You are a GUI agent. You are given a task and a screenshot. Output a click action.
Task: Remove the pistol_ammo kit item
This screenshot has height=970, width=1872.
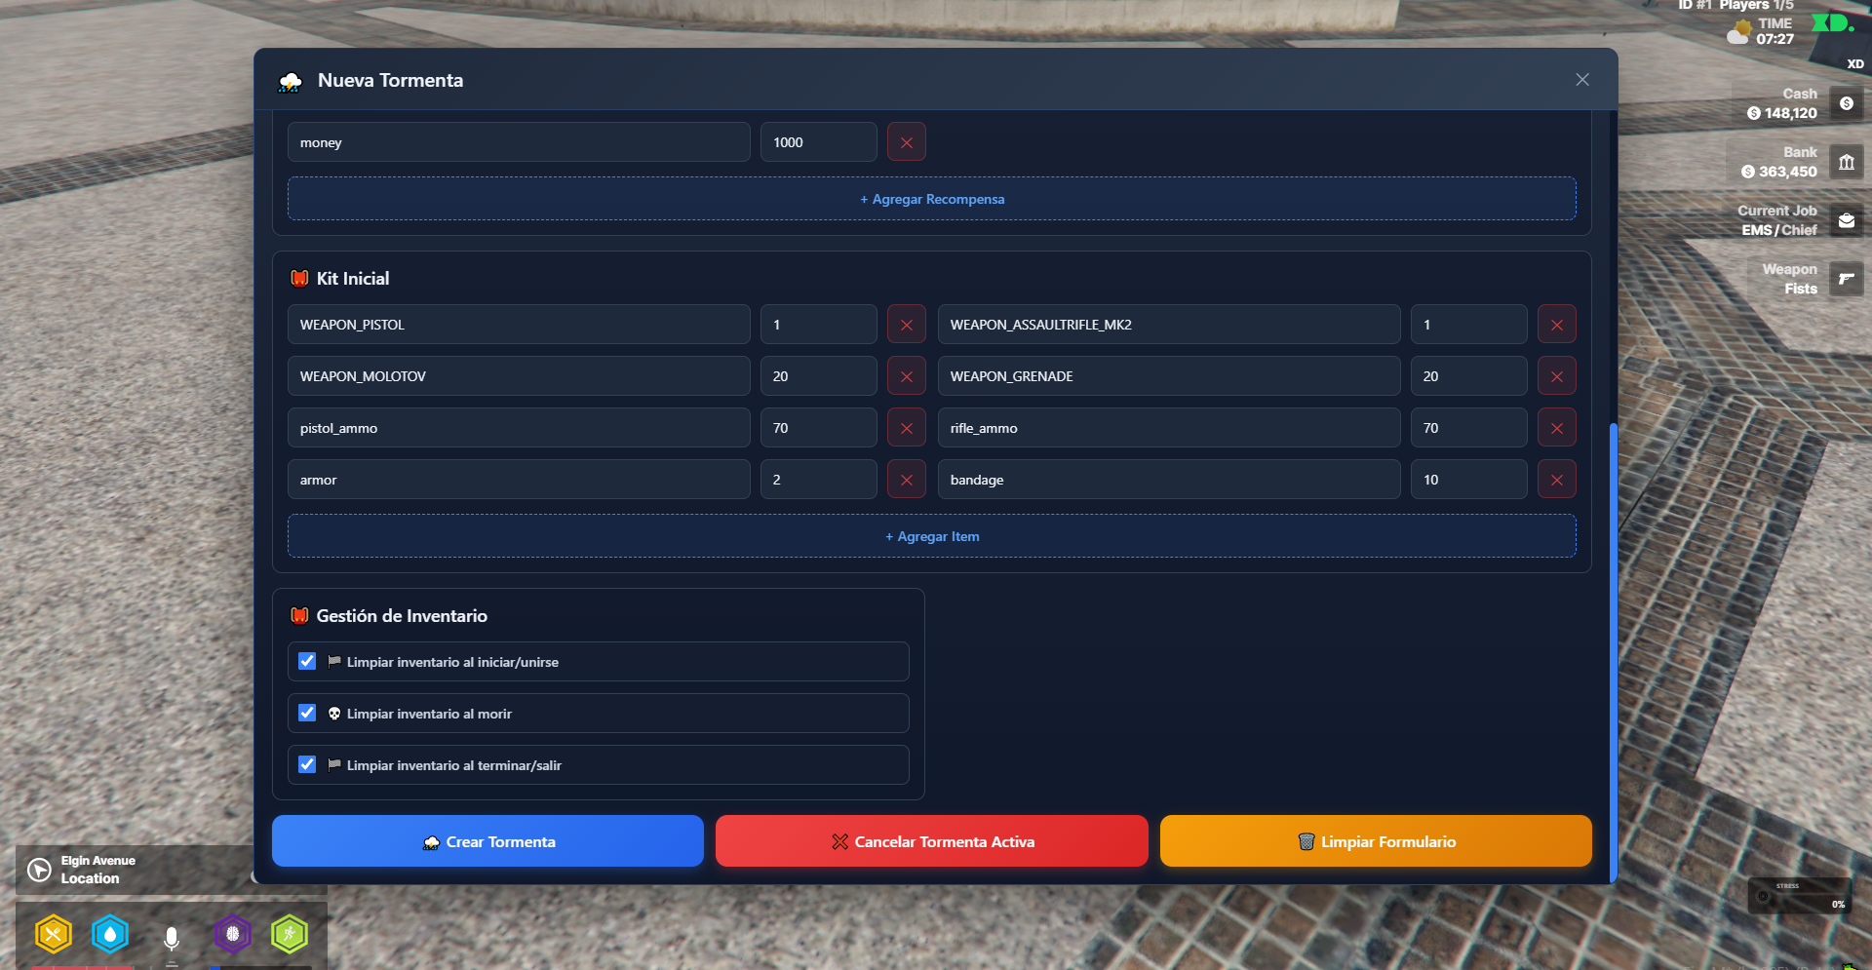coord(906,428)
